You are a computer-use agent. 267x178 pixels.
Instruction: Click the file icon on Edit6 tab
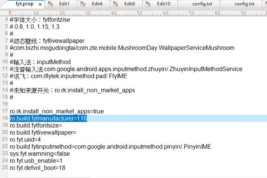(116, 4)
